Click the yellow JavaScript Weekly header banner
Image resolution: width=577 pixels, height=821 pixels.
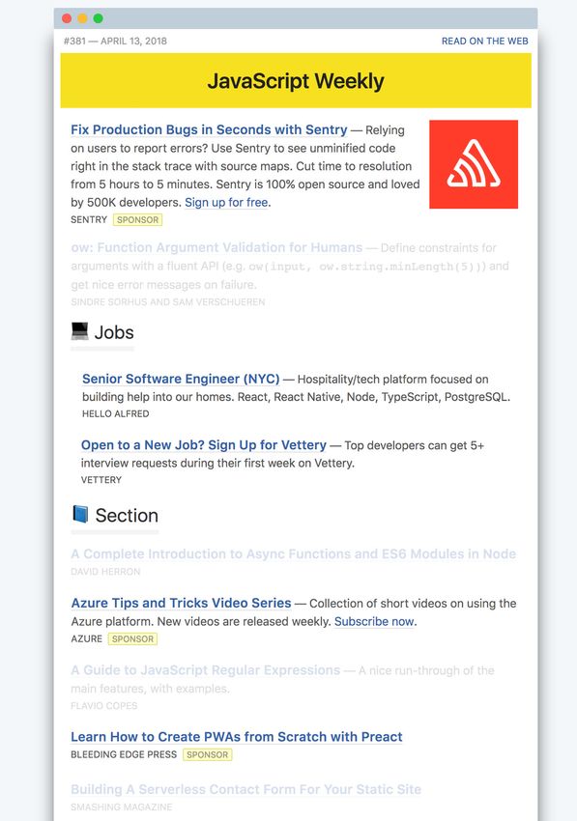tap(296, 80)
